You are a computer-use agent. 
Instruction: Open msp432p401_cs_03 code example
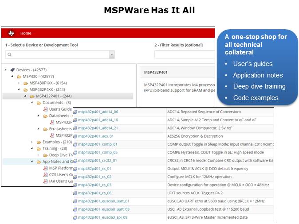(94, 185)
